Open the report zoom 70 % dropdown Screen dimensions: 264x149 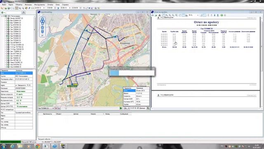coord(198,15)
